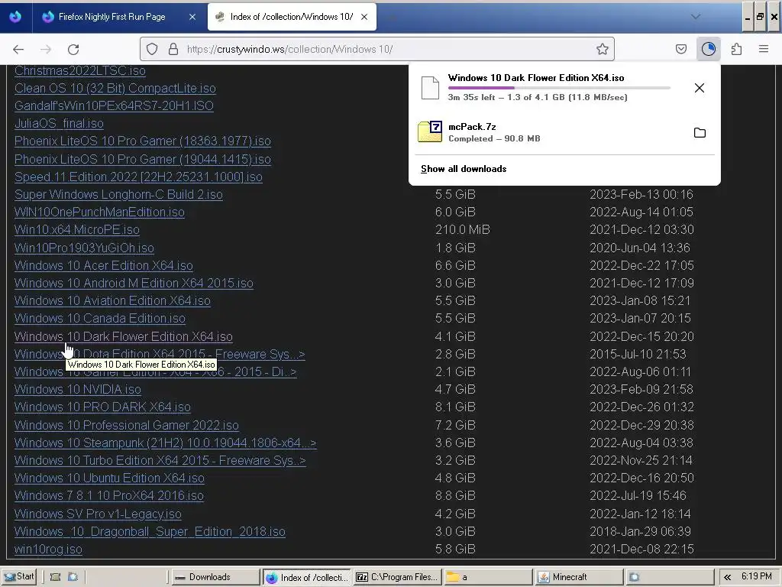Click Windows 7 8.1 10 ProX64 2016.iso
The image size is (782, 587).
[x=108, y=495]
